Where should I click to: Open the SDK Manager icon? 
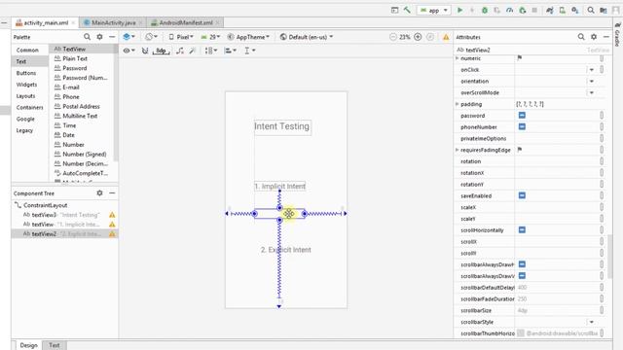[575, 11]
